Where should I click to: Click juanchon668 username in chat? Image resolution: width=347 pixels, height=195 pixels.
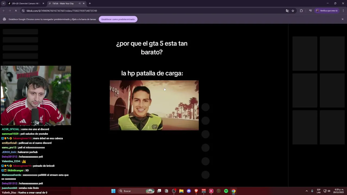[9, 188]
